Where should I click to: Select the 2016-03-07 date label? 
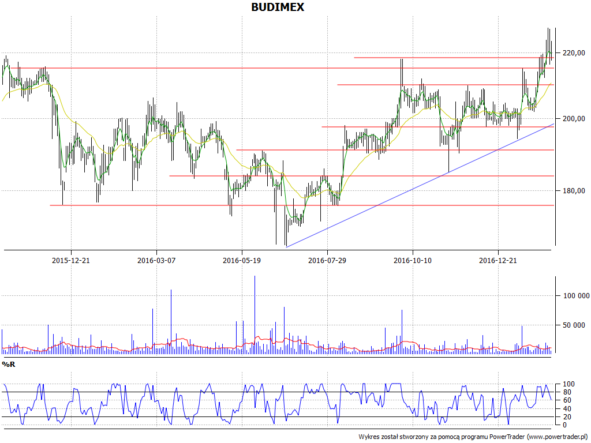(156, 260)
